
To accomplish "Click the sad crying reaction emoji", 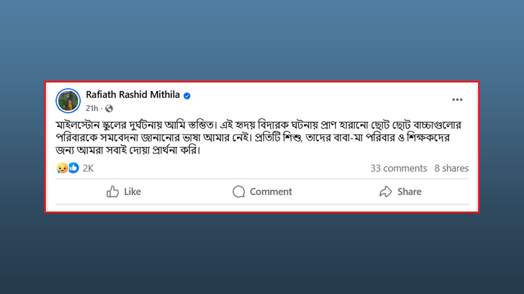I will (62, 168).
